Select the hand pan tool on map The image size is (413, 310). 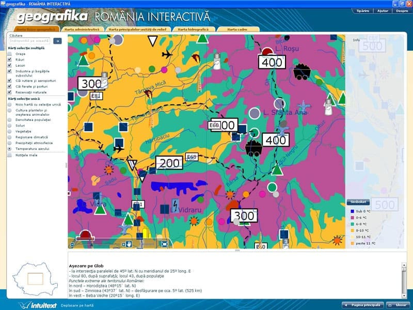pos(129,244)
